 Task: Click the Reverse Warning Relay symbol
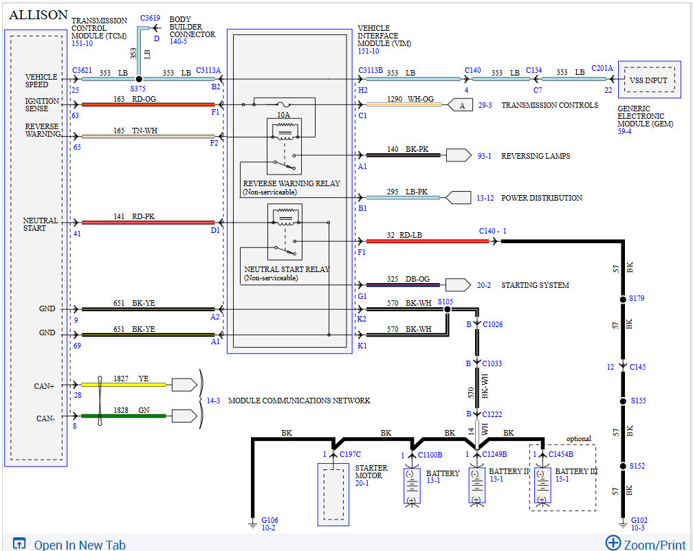coord(284,146)
